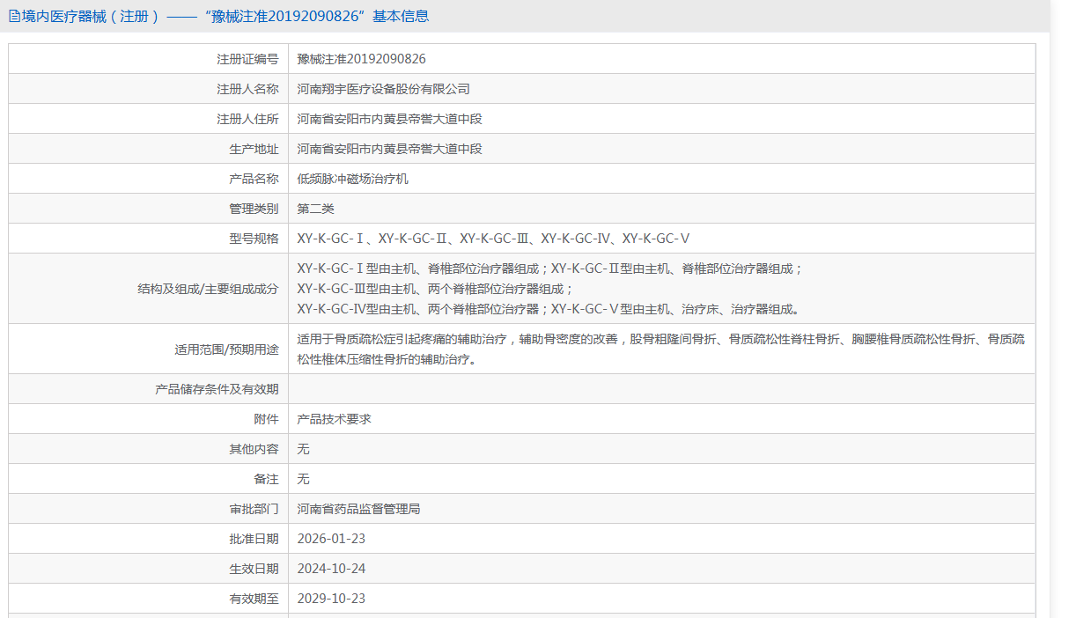Click the 生产地址 label

point(254,149)
